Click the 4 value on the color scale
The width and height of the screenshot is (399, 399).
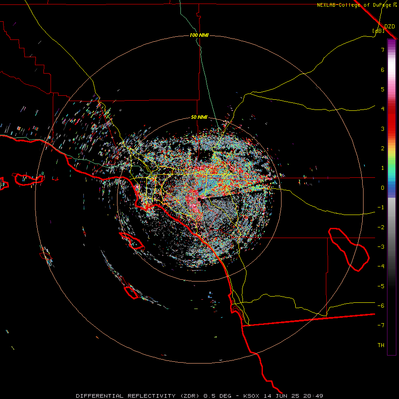(x=383, y=109)
